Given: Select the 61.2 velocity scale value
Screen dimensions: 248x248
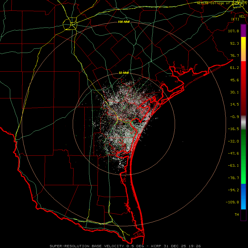Looking at the screenshot, I should 234,68.
